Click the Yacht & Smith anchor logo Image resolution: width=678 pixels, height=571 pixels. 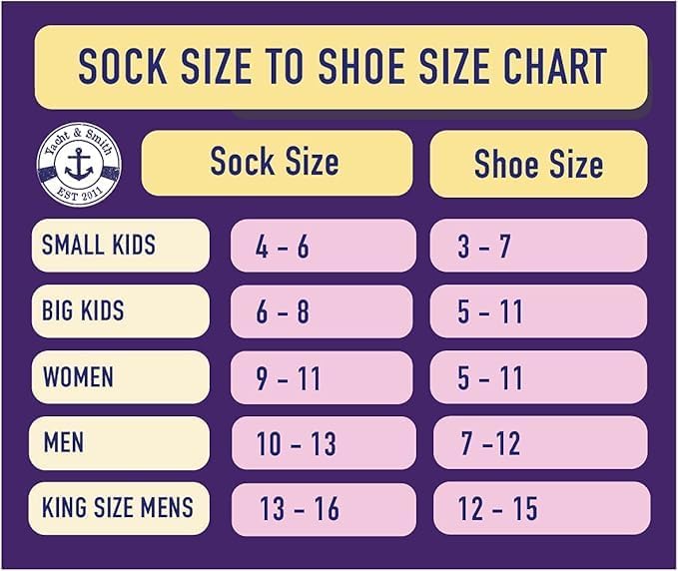pos(79,165)
